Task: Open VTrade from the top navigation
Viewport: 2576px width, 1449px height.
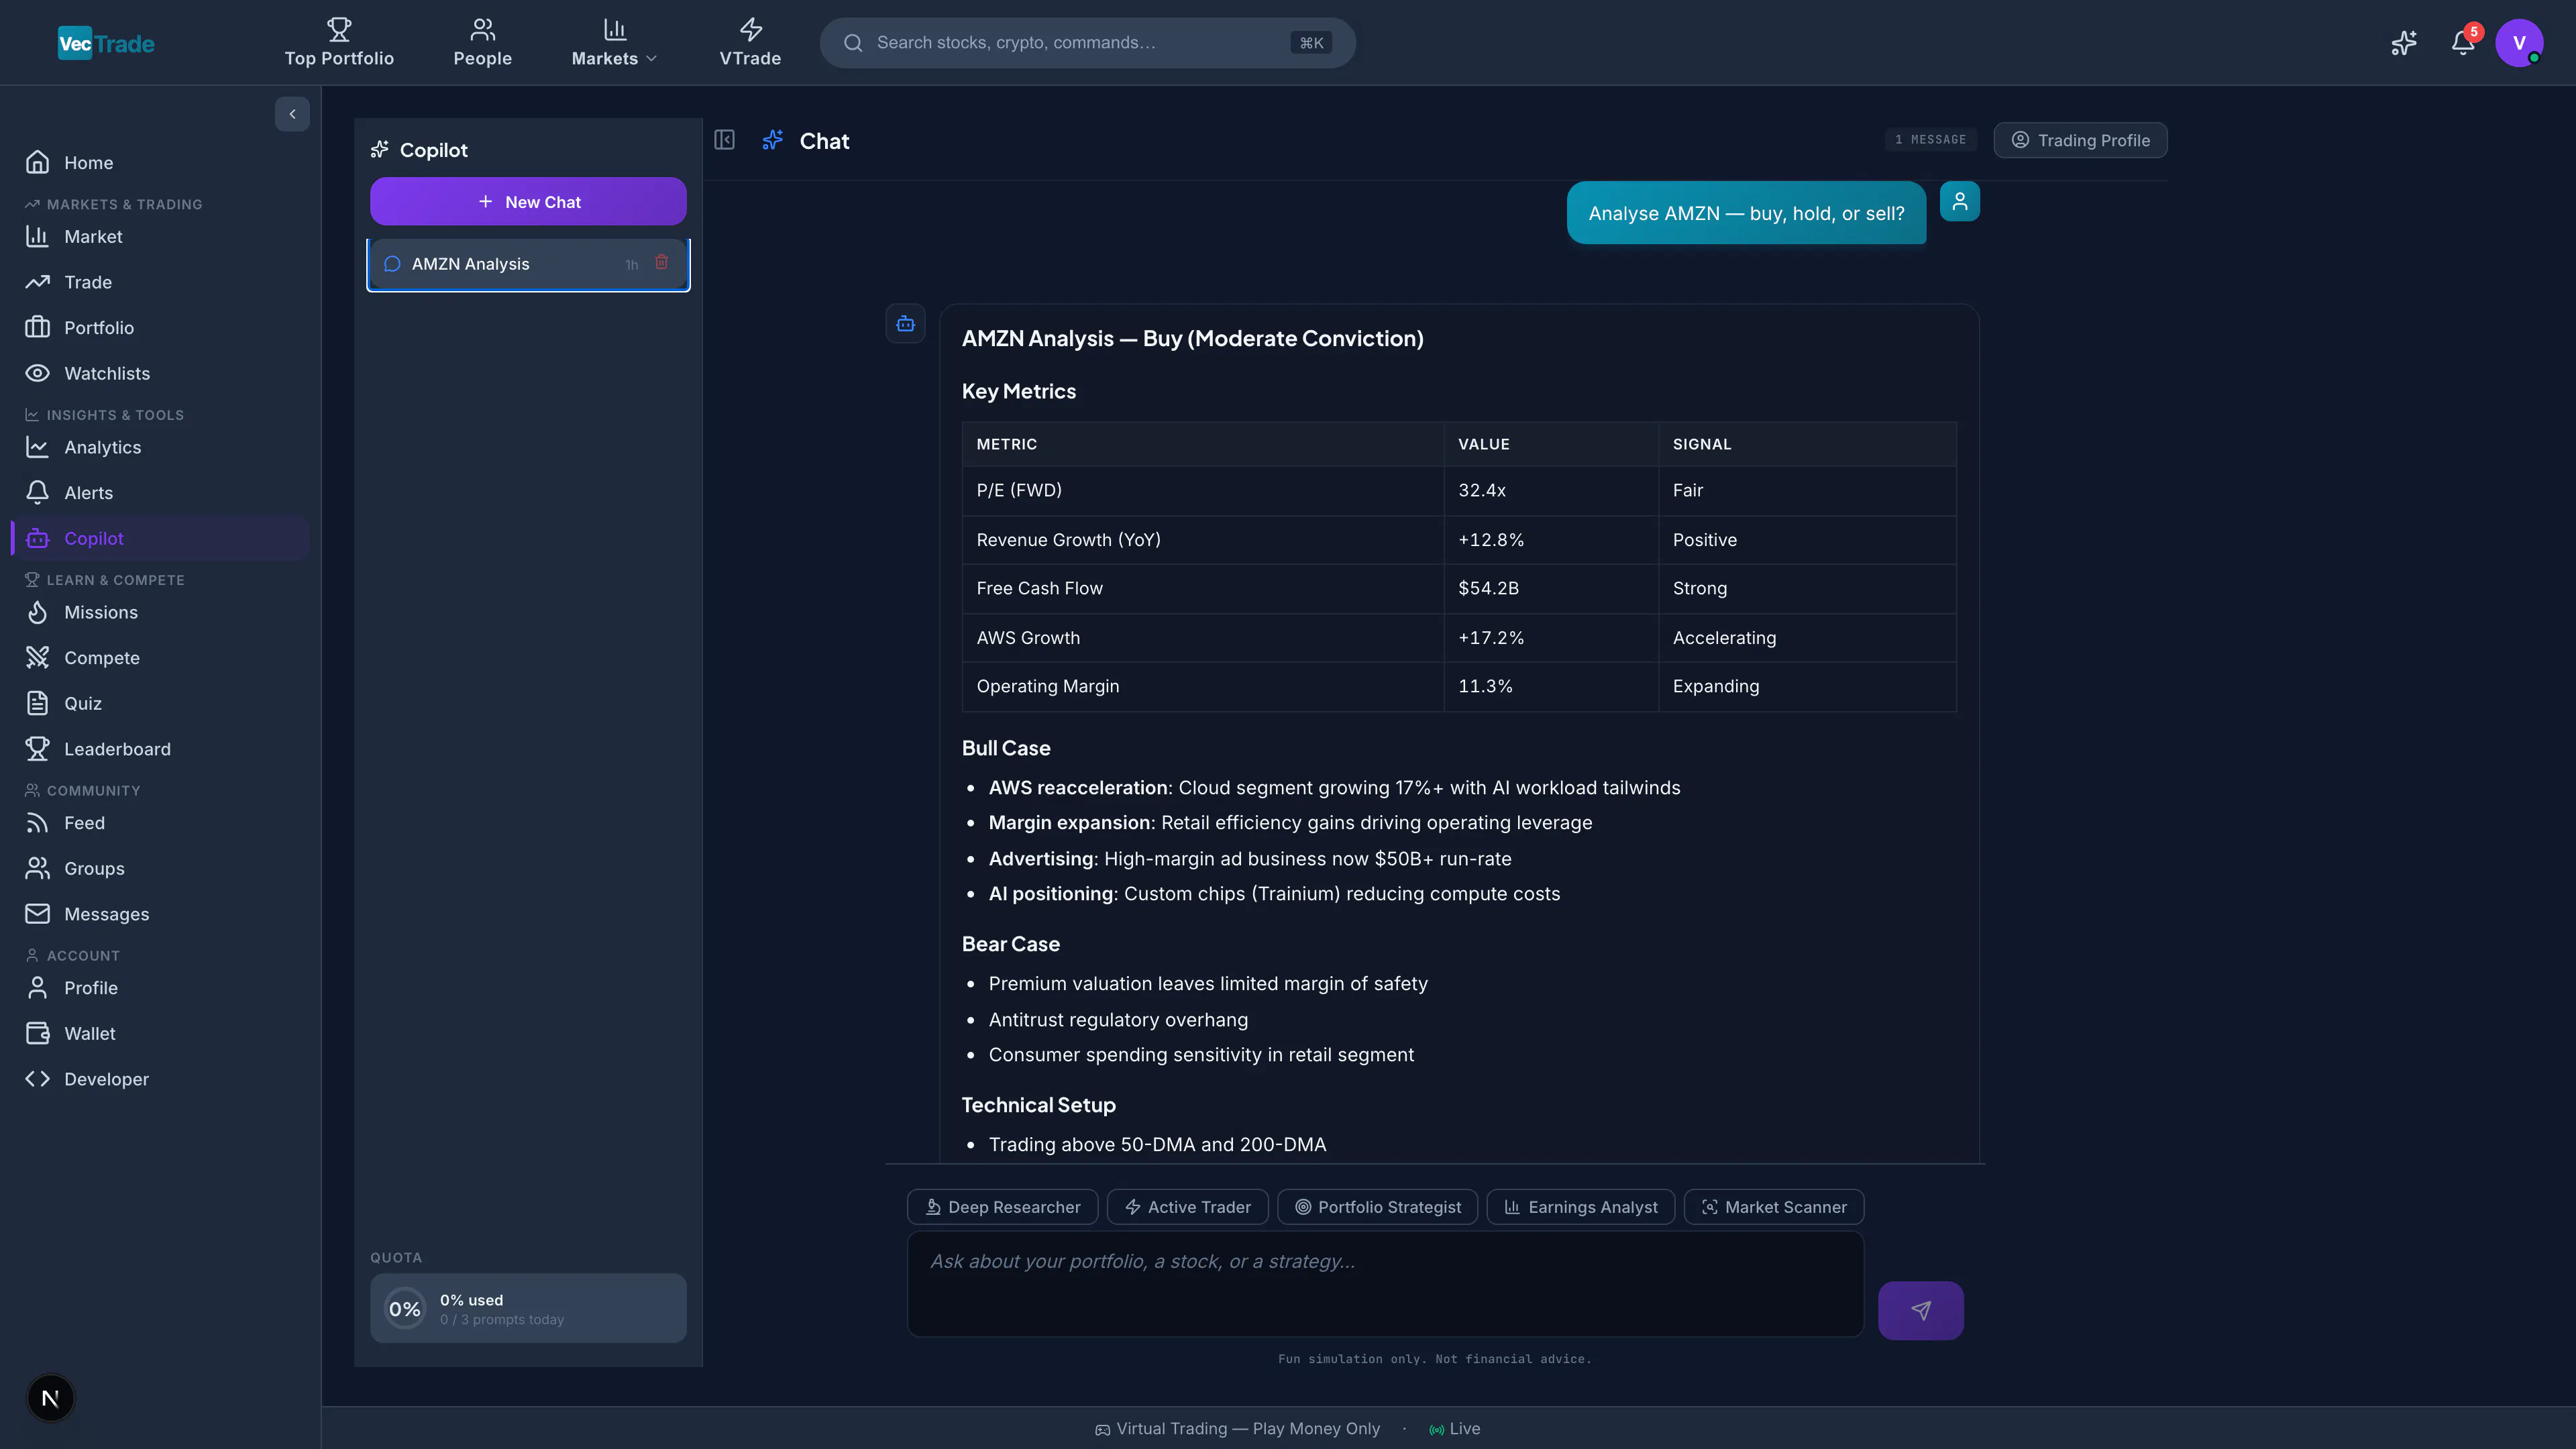Action: coord(750,43)
